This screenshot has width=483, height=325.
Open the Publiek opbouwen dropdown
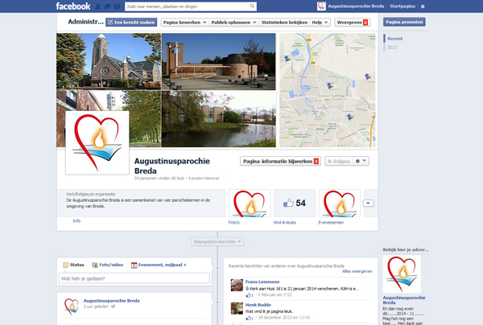233,23
